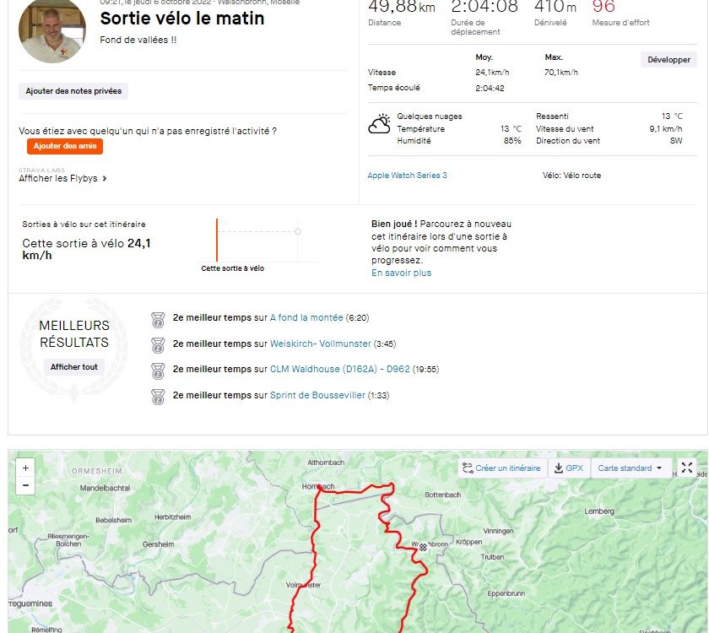
Task: Open the Carte standard map type dropdown
Action: (x=630, y=468)
